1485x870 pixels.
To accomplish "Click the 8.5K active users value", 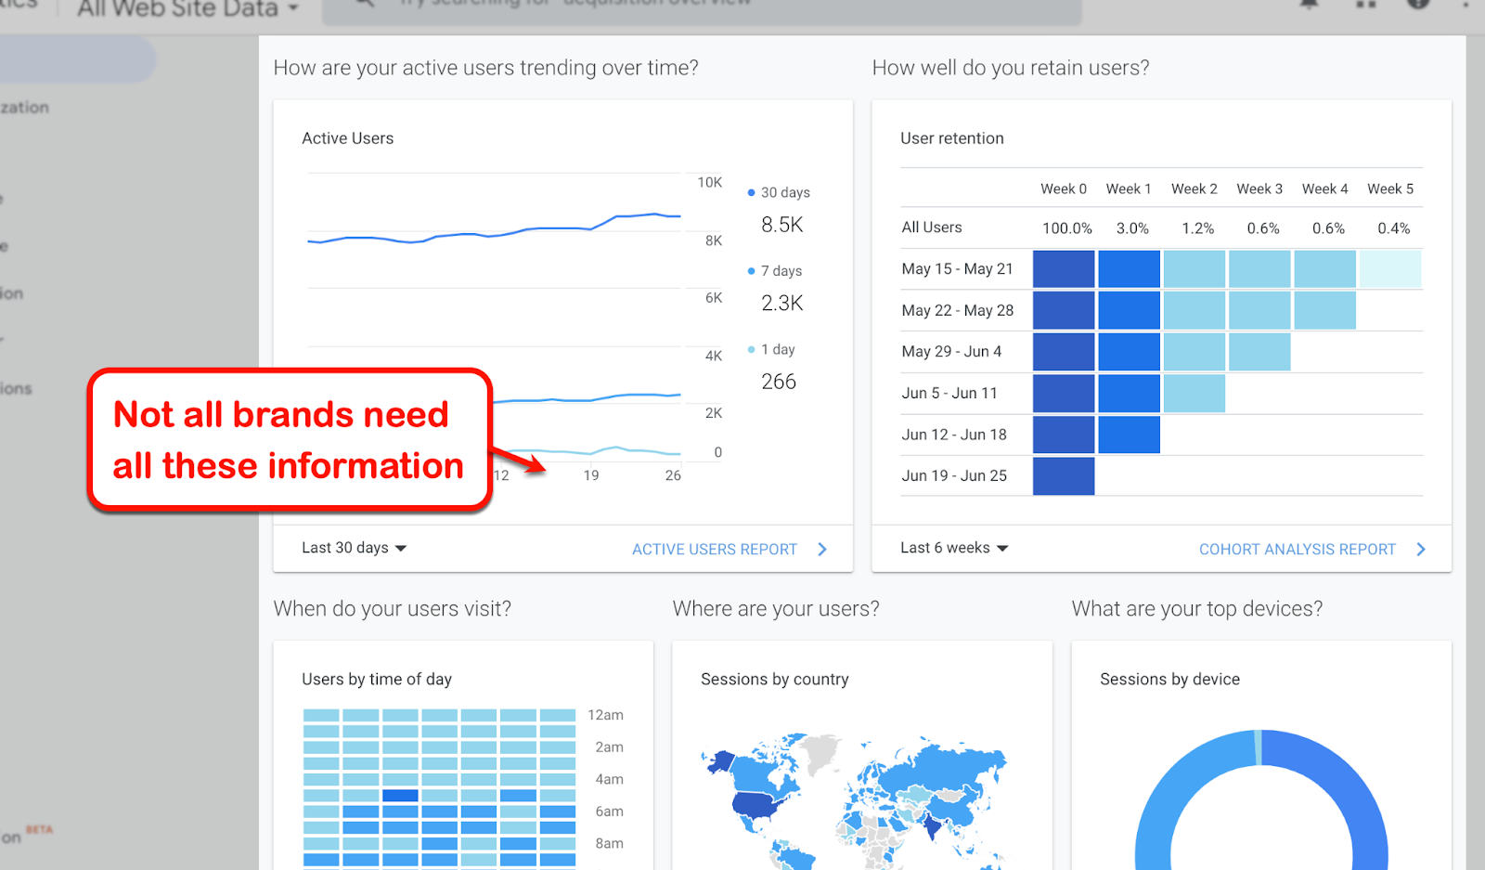I will click(782, 225).
